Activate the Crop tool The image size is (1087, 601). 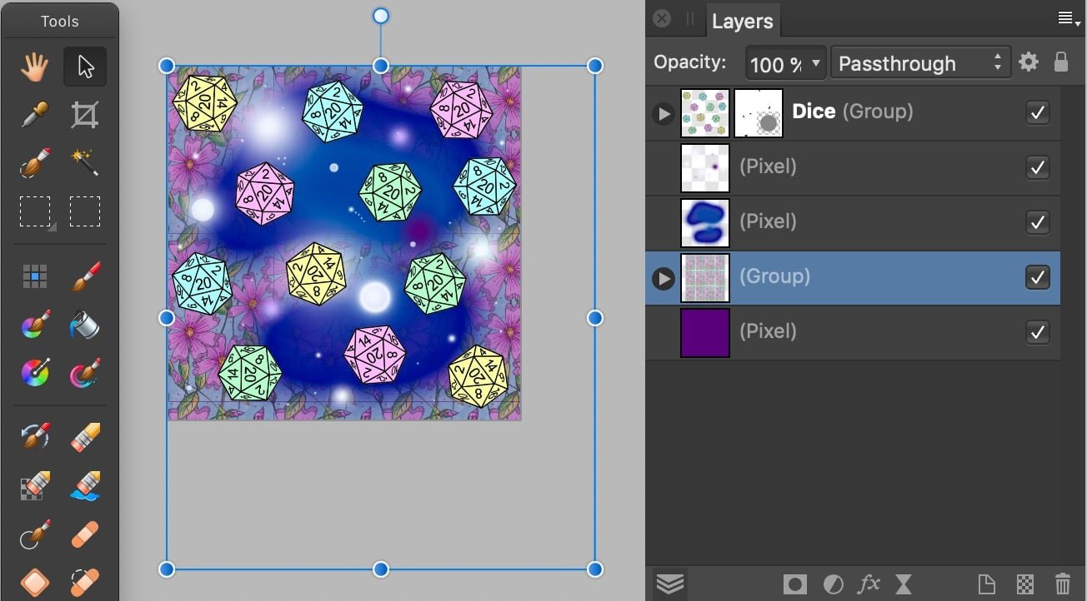point(85,115)
